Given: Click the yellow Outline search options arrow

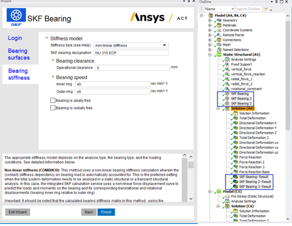Looking at the screenshot, I should (x=266, y=9).
